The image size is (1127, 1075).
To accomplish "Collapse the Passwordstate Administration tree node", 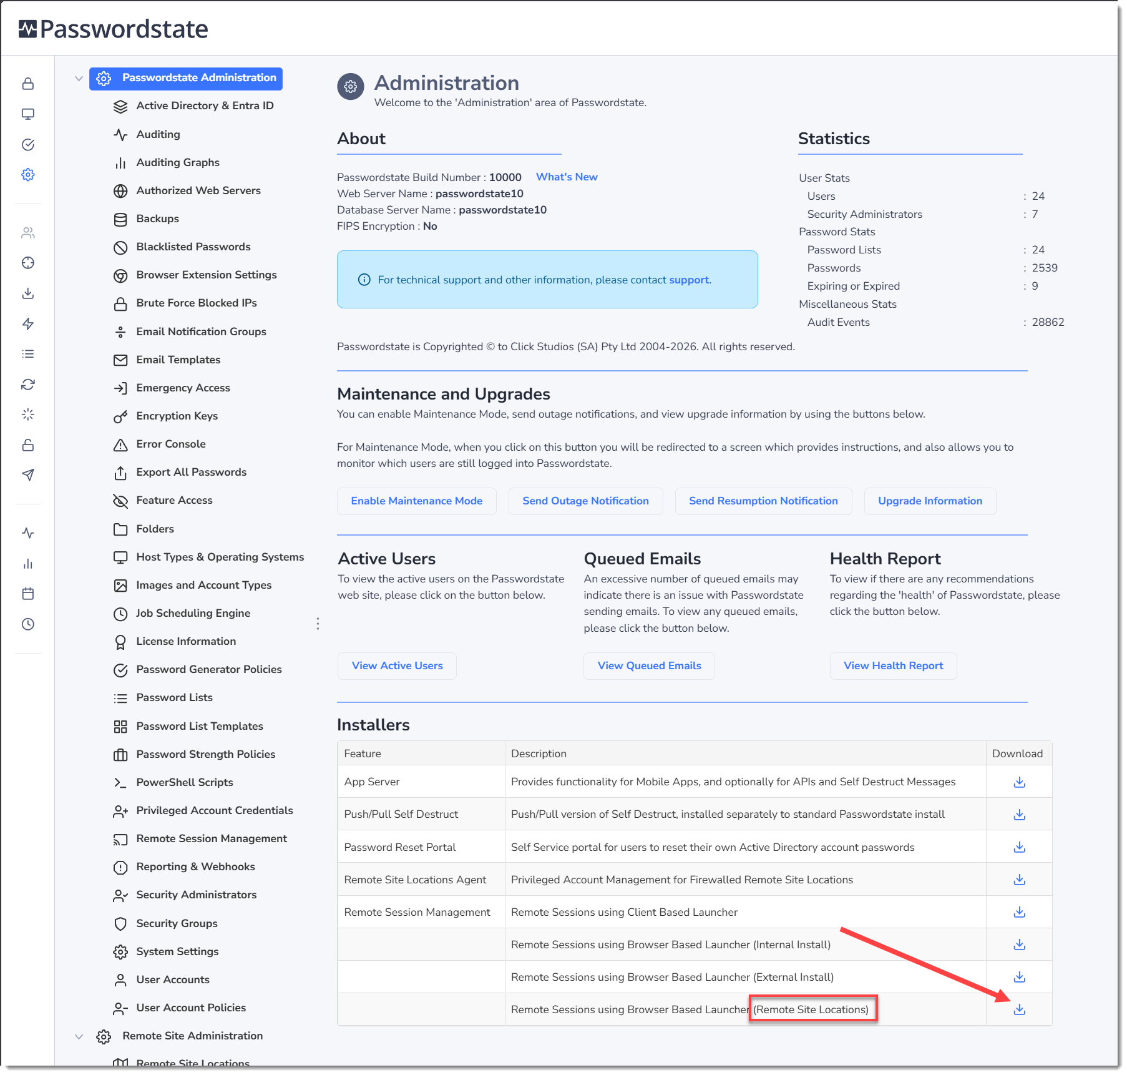I will 79,79.
